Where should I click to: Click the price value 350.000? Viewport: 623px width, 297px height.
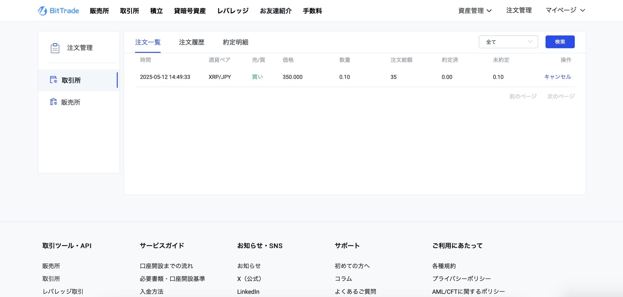coord(293,77)
